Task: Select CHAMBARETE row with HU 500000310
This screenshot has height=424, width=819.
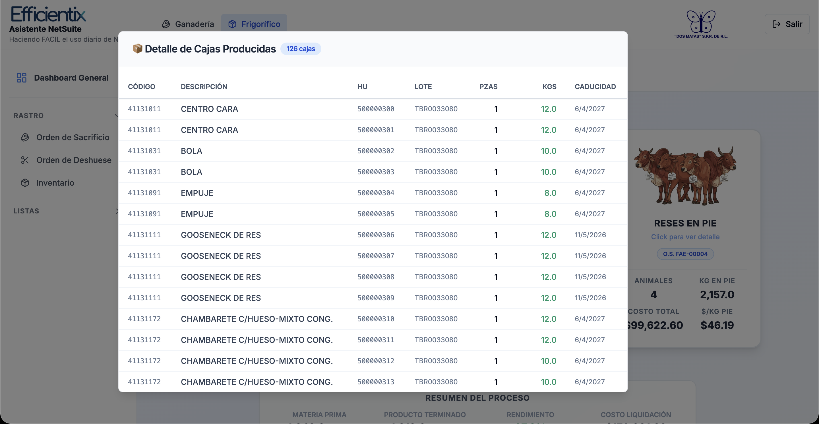Action: [x=373, y=319]
